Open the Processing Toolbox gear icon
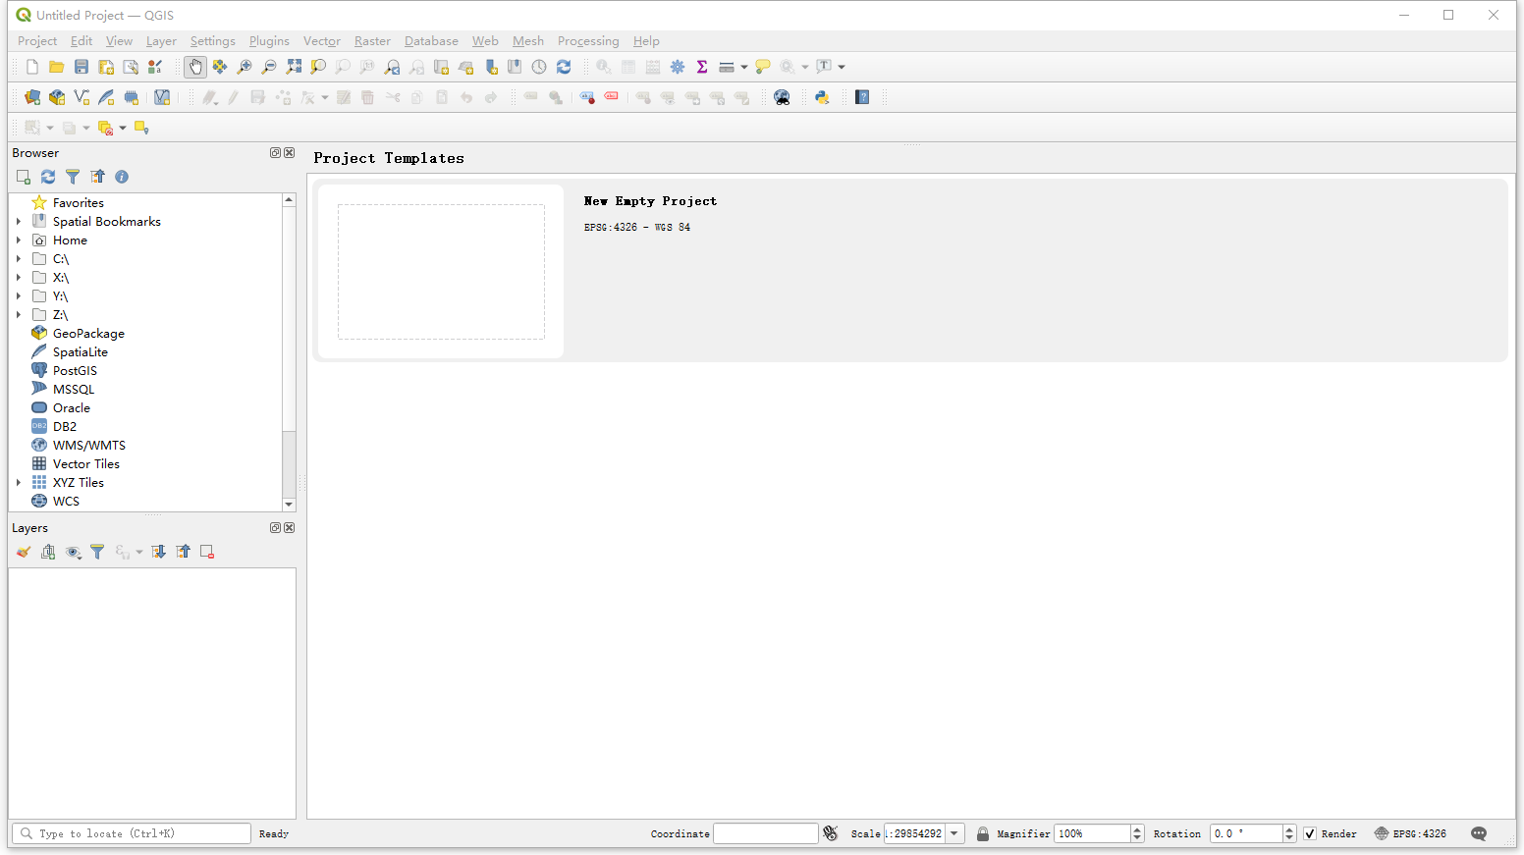 [x=678, y=67]
